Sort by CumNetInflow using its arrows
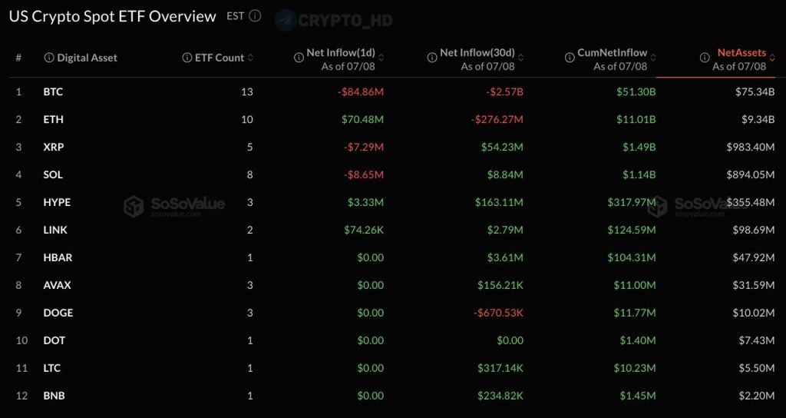This screenshot has width=786, height=418. click(x=653, y=58)
